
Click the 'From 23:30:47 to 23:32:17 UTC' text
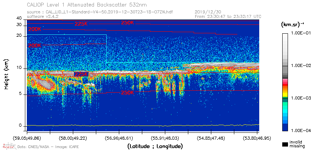point(228,16)
